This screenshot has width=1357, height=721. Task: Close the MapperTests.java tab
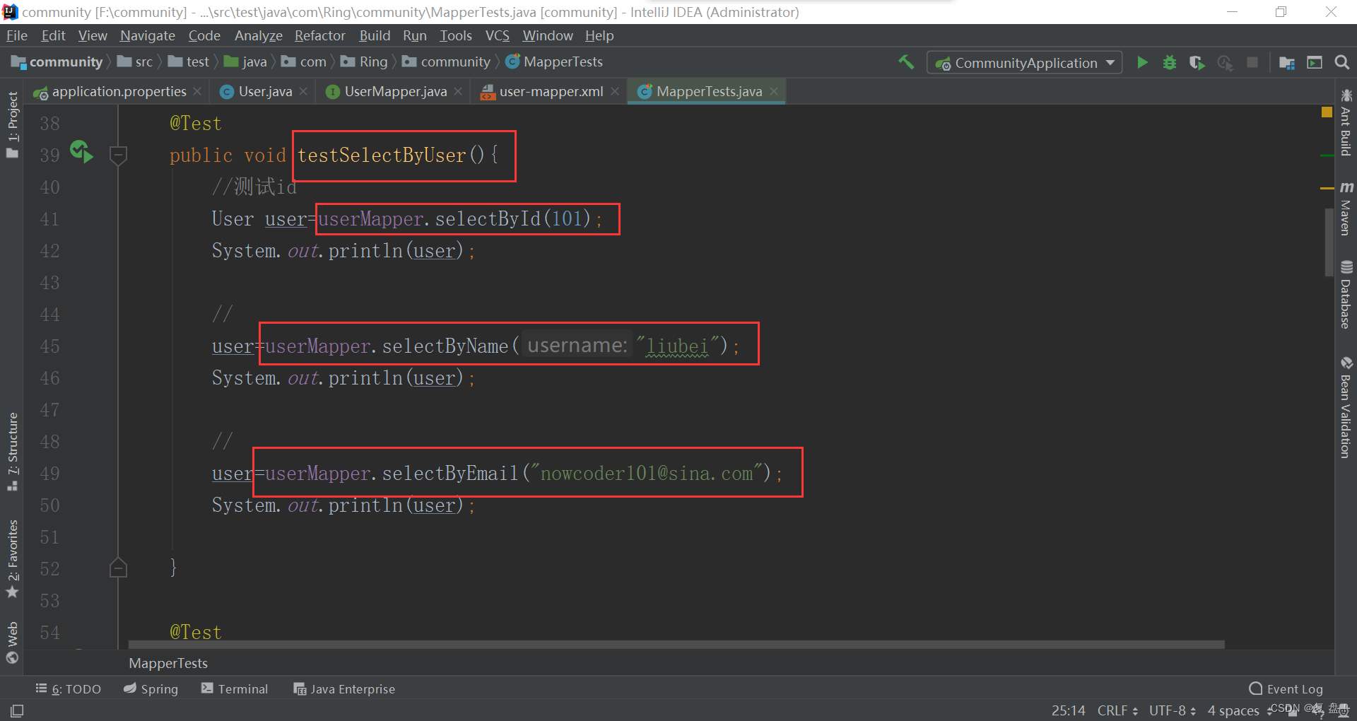[774, 91]
